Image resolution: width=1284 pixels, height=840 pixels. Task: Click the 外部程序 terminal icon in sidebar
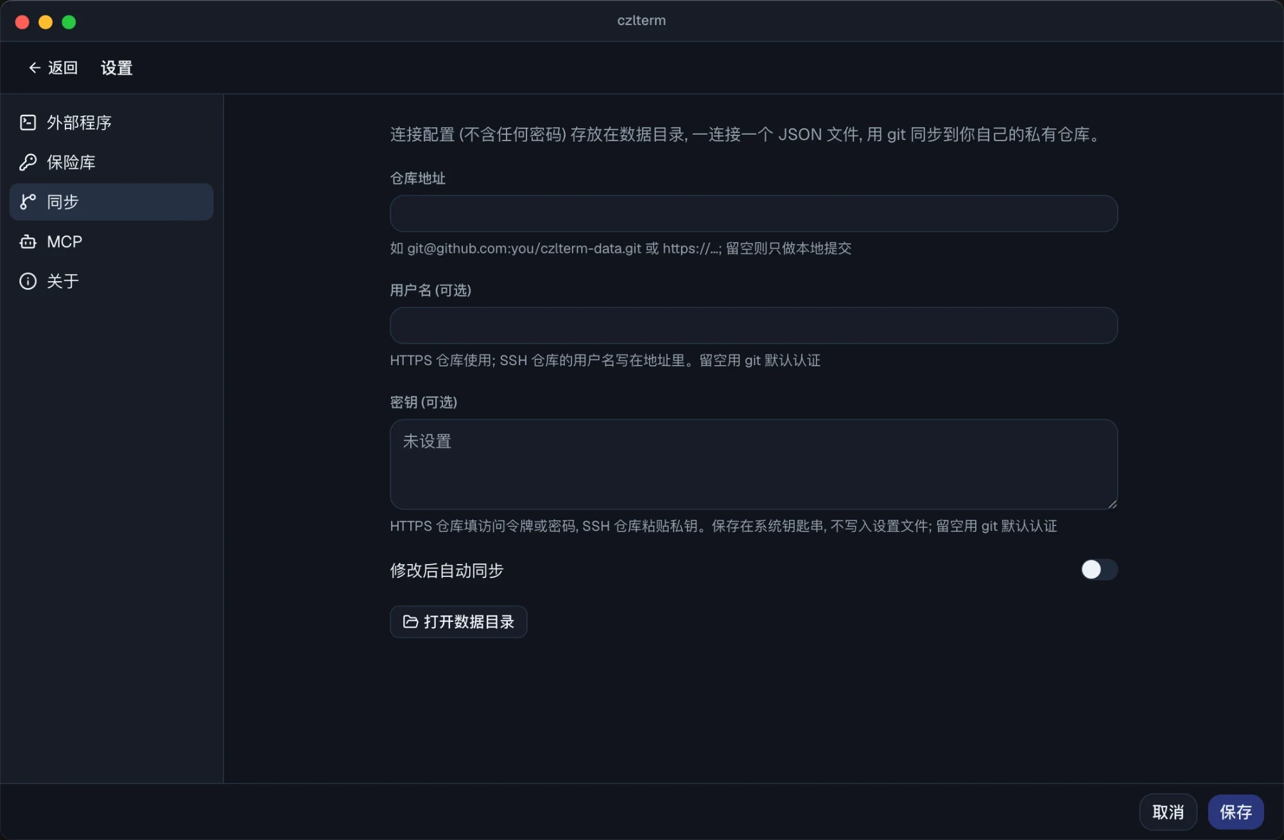point(28,122)
